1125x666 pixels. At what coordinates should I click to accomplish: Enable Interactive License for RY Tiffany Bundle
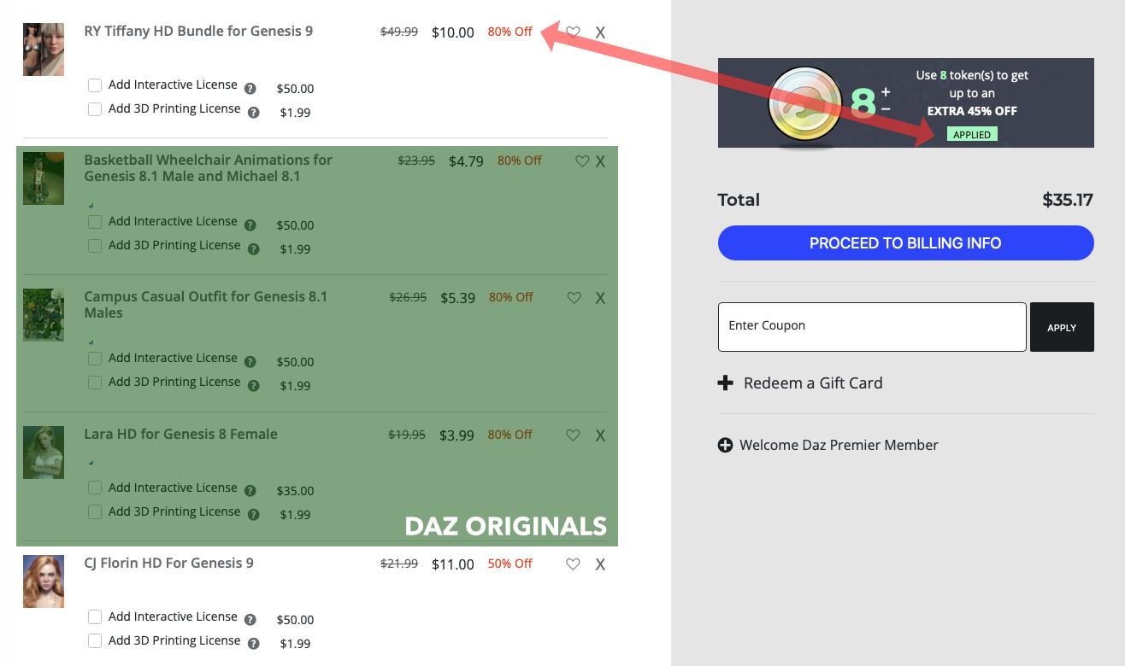(x=95, y=85)
